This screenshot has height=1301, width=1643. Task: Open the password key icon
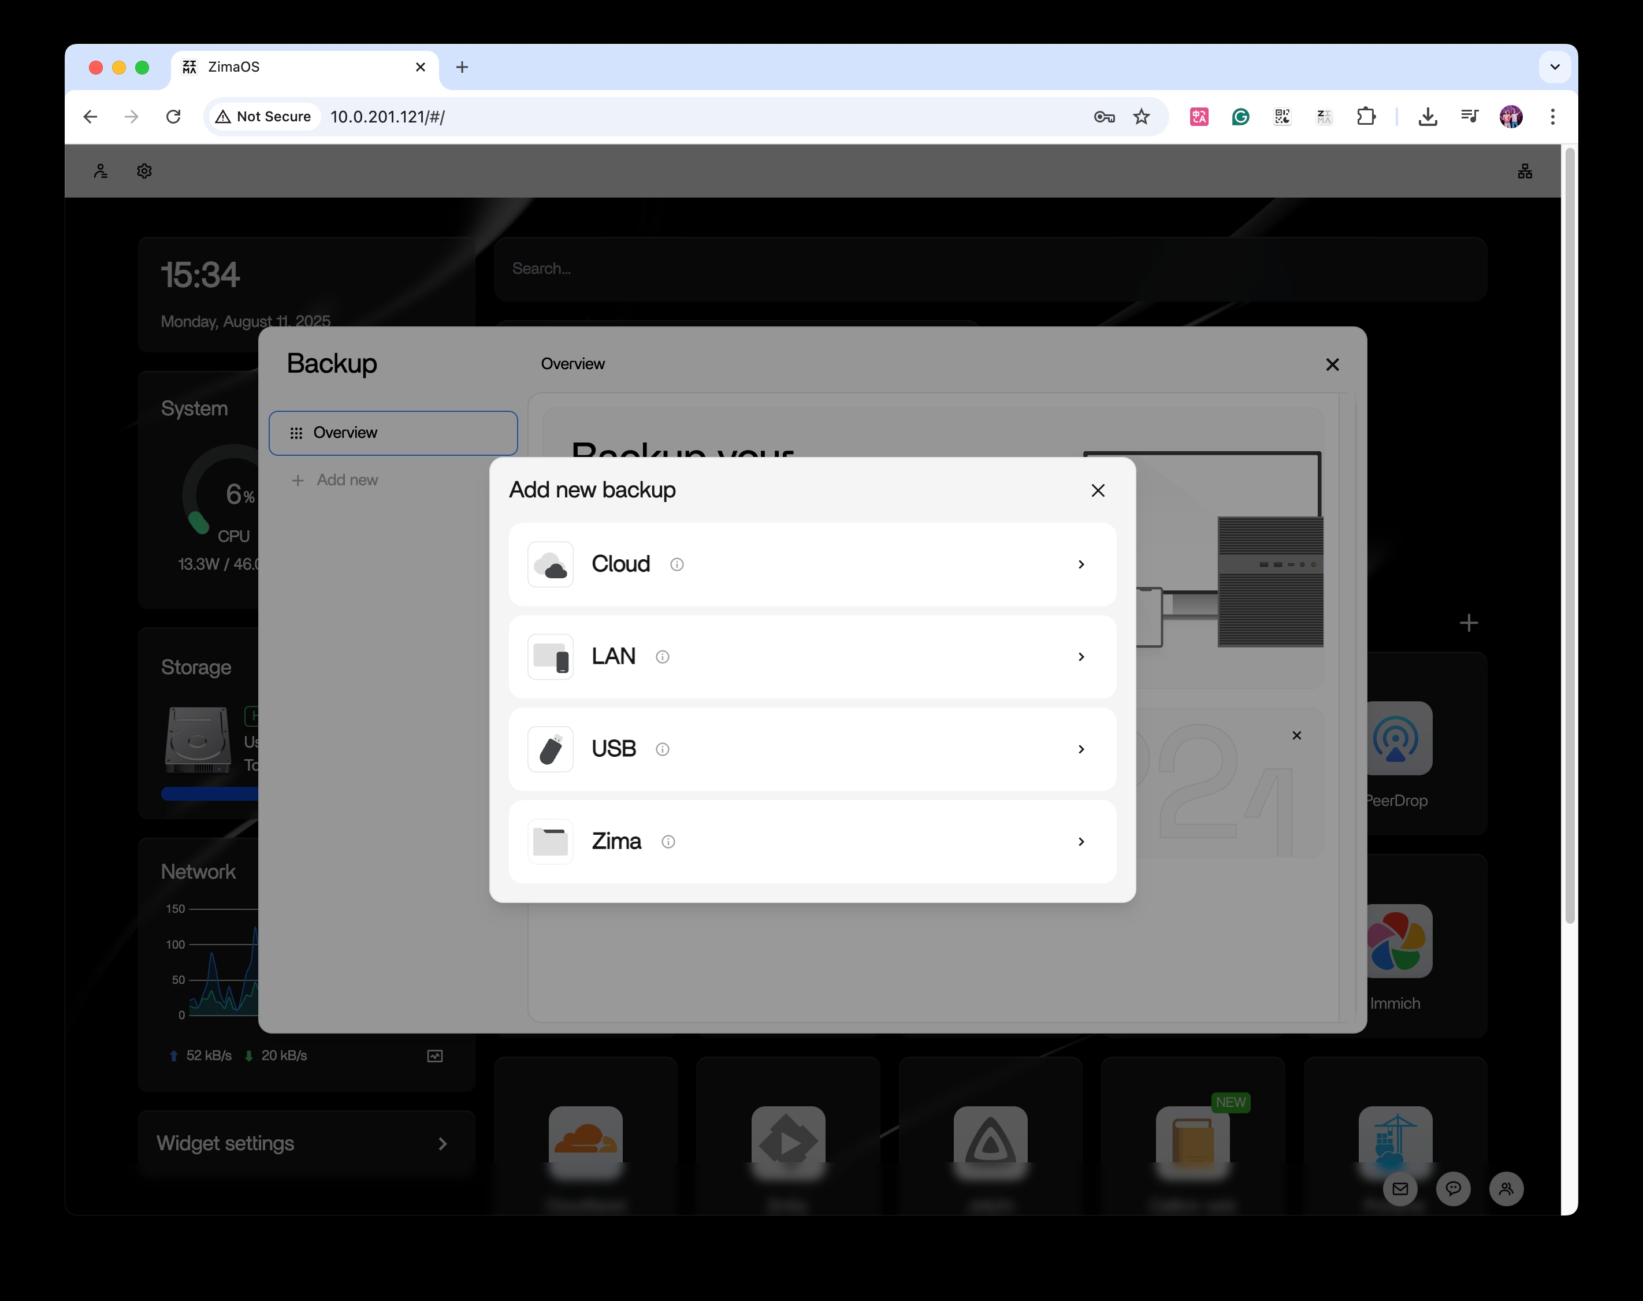click(x=1104, y=117)
